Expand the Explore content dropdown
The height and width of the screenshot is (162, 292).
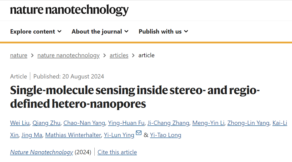coord(36,32)
